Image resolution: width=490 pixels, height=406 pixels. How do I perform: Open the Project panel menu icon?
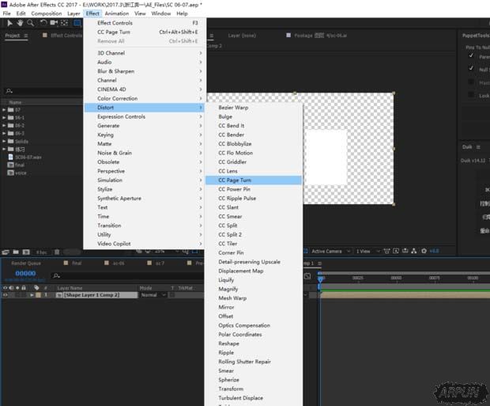pyautogui.click(x=26, y=36)
